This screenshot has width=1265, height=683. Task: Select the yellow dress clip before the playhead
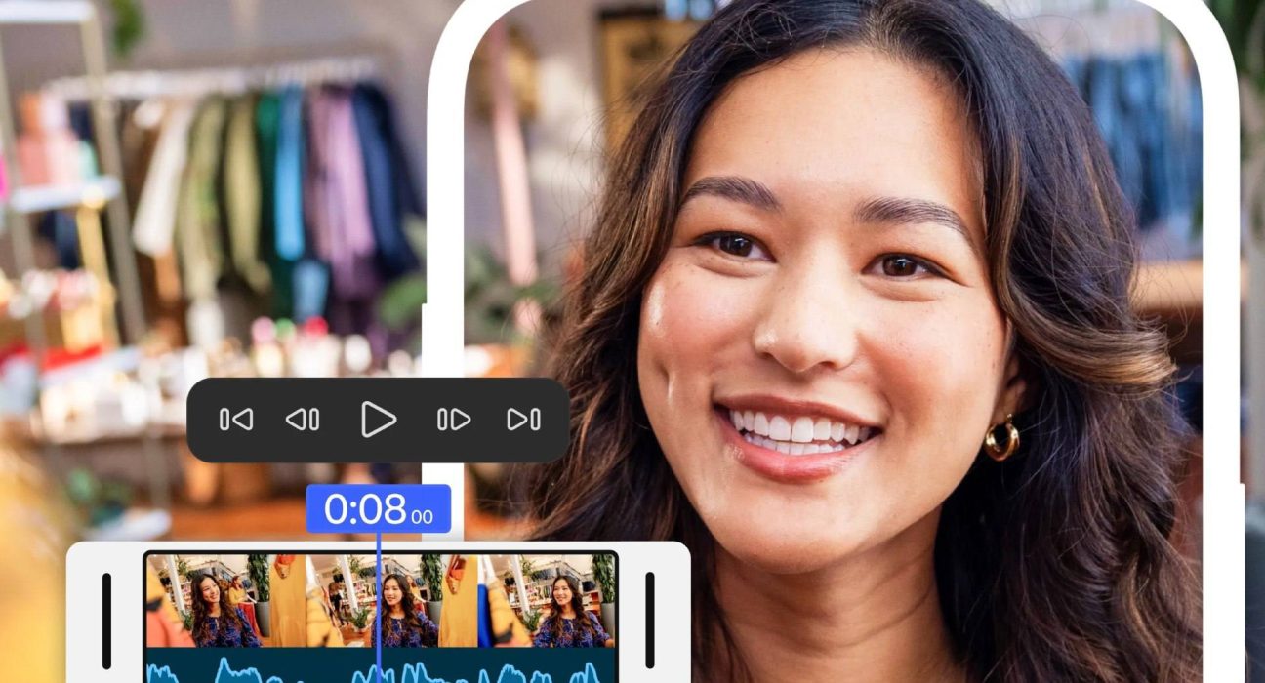coord(287,601)
